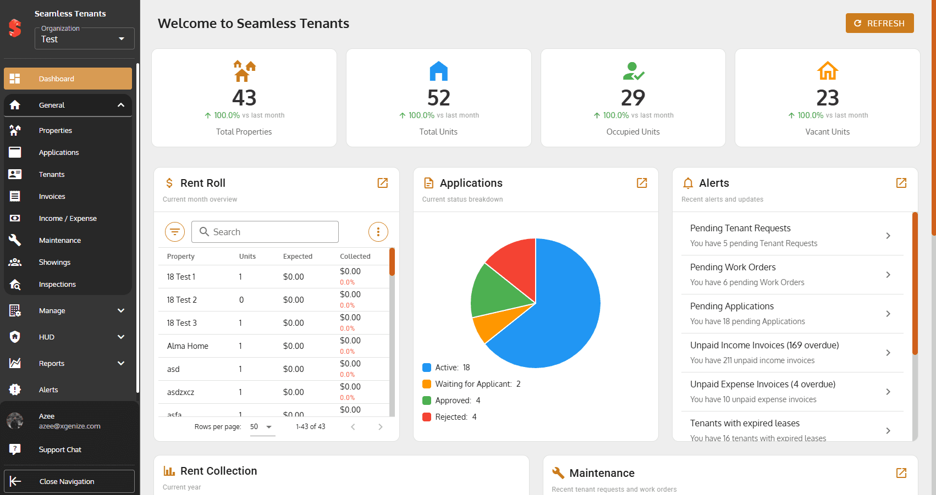936x495 pixels.
Task: Click the filter icon in Rent Roll
Action: (x=175, y=231)
